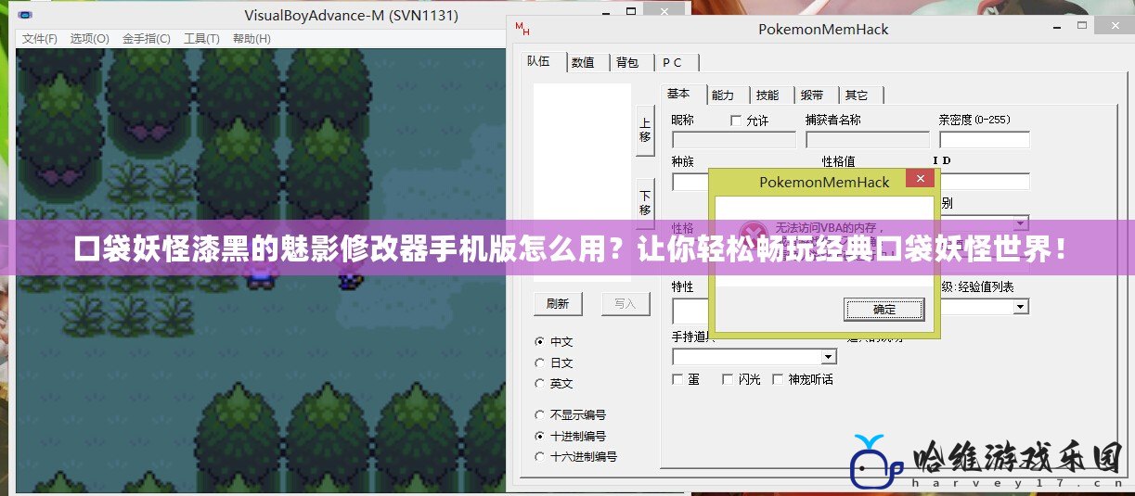1135x496 pixels.
Task: Click the I D input field
Action: (x=985, y=182)
